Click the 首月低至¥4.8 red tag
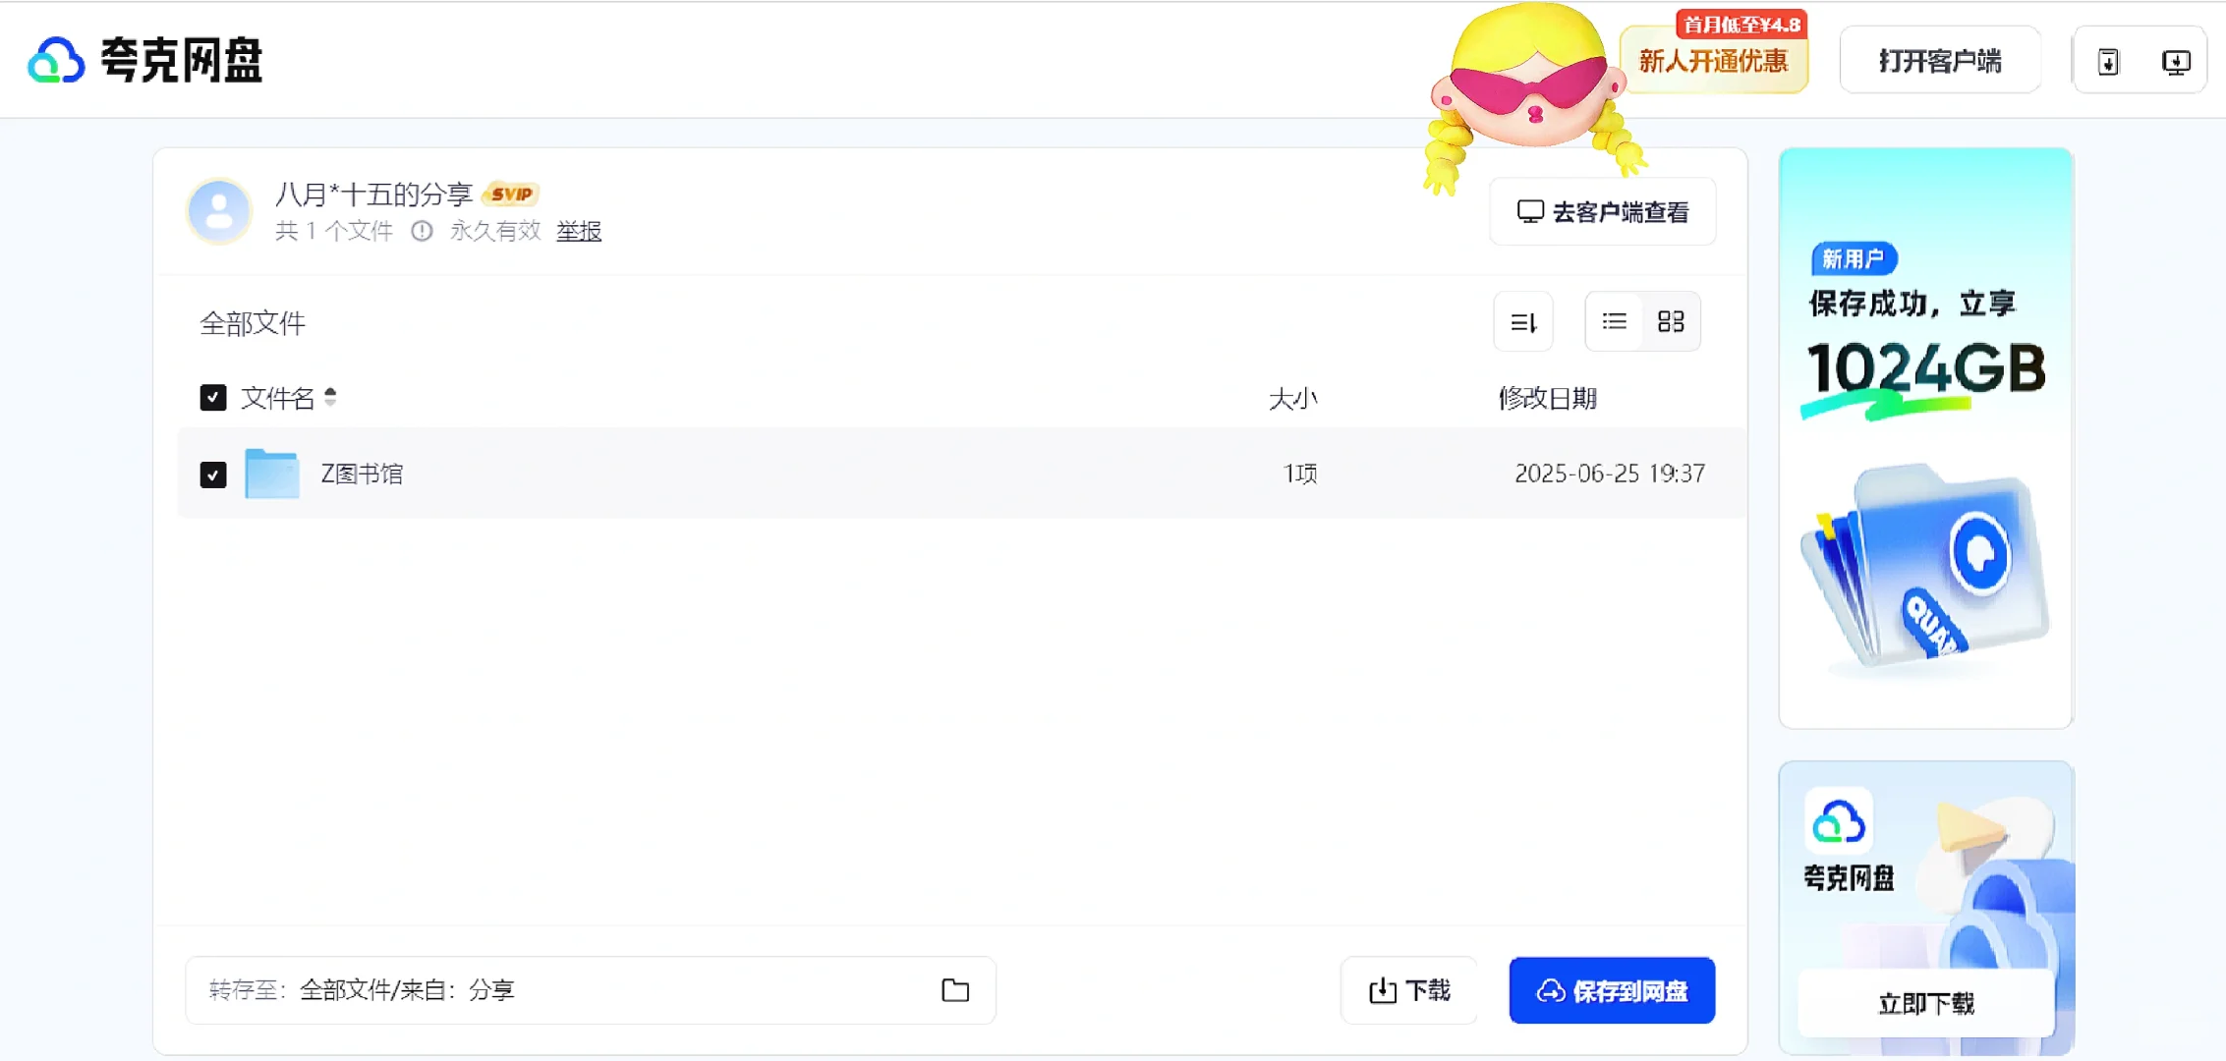2226x1061 pixels. click(1741, 24)
